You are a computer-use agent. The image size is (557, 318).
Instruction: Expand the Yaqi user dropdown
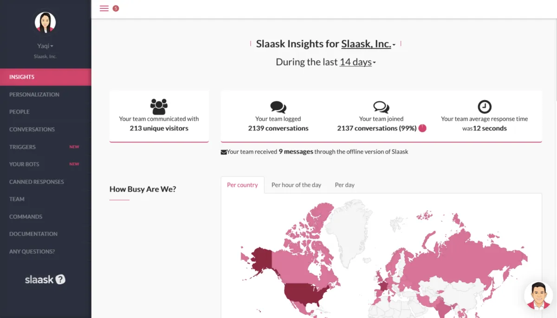point(45,46)
